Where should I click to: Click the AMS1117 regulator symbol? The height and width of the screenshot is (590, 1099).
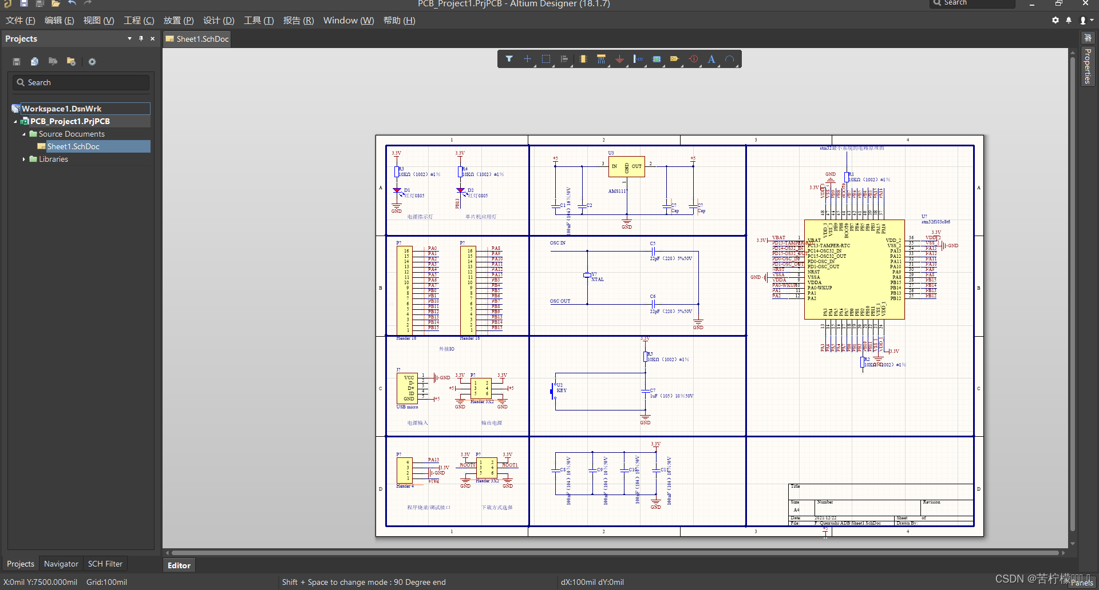click(x=626, y=166)
